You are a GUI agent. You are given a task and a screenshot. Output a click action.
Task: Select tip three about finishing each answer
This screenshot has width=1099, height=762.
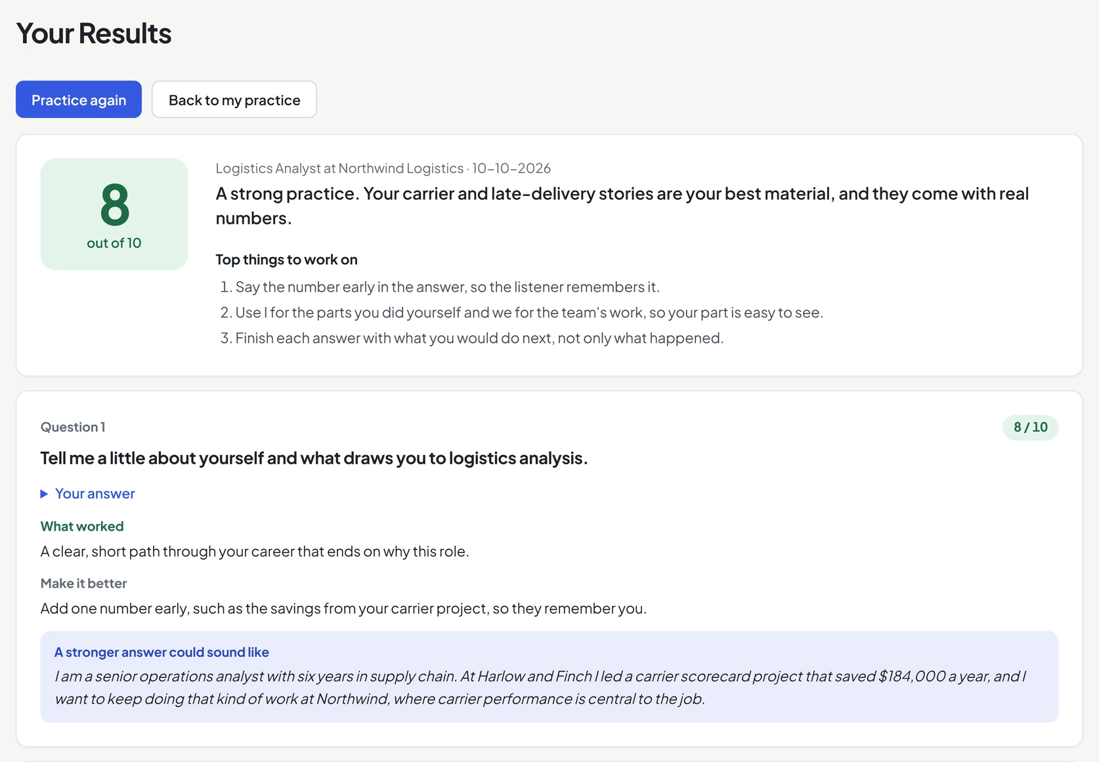[x=471, y=338]
